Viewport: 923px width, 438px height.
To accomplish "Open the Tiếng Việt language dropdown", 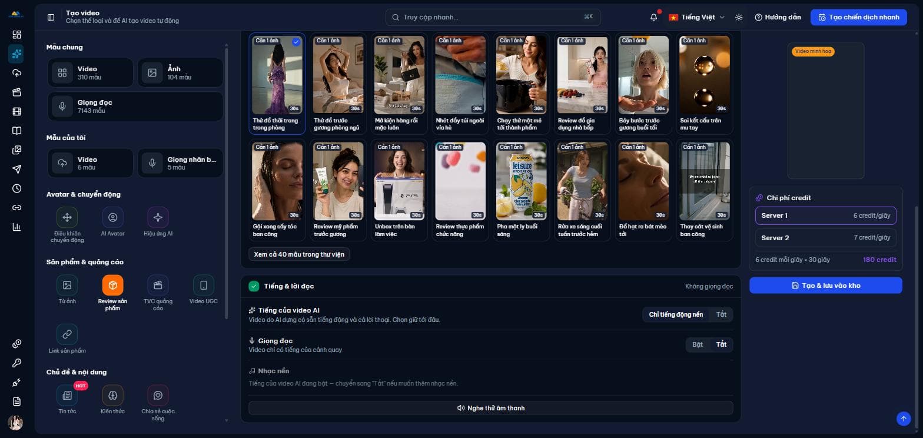I will pos(696,17).
